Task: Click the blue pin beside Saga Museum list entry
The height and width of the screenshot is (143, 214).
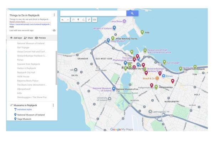Action: tap(15, 119)
